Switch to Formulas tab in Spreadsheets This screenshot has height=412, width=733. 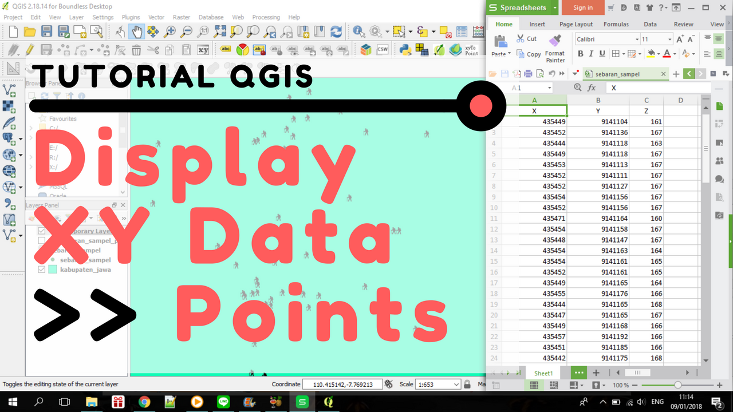pyautogui.click(x=616, y=24)
